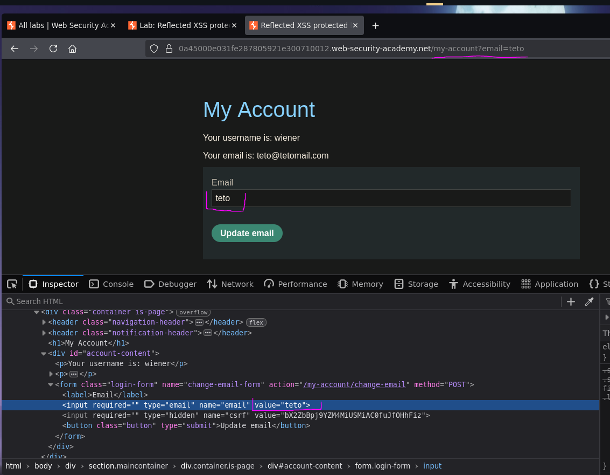Viewport: 610px width, 475px height.
Task: Click section.maincontainer breadcrumb
Action: (x=128, y=466)
